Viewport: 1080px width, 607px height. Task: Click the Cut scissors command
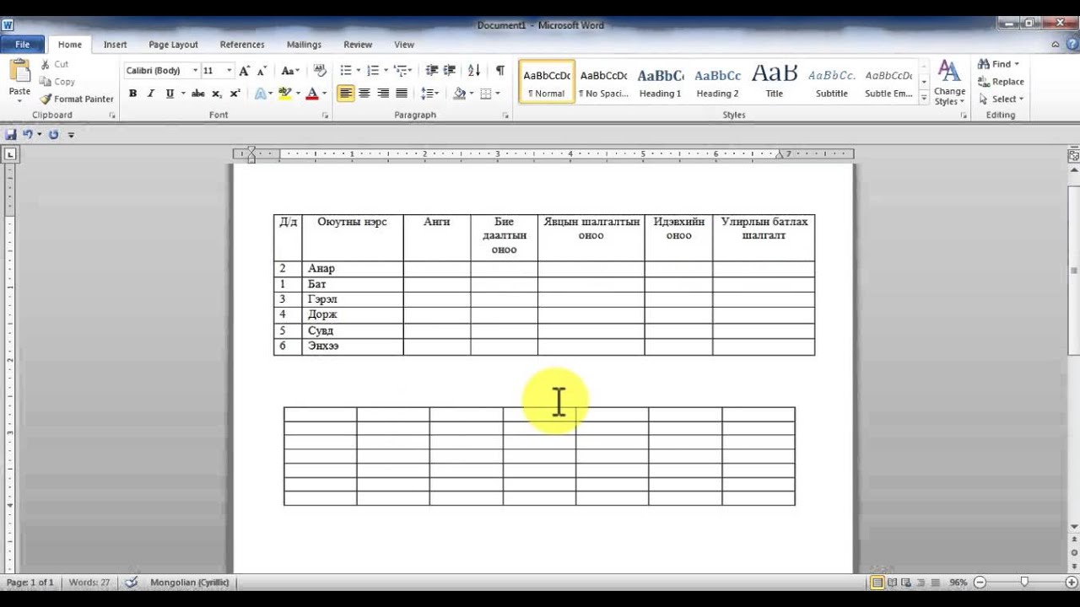[x=55, y=64]
